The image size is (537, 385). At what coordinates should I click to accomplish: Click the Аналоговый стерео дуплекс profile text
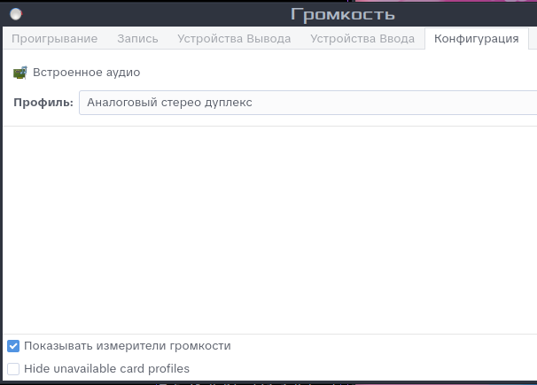pyautogui.click(x=169, y=103)
